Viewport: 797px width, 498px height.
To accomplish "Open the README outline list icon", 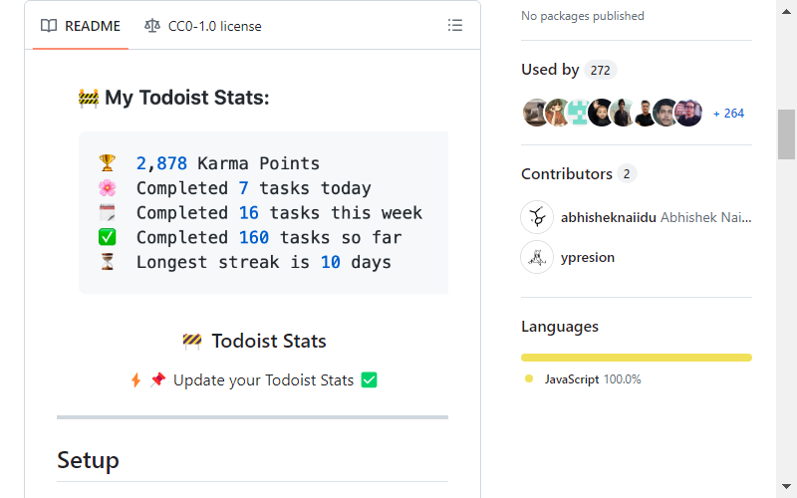I will (455, 26).
